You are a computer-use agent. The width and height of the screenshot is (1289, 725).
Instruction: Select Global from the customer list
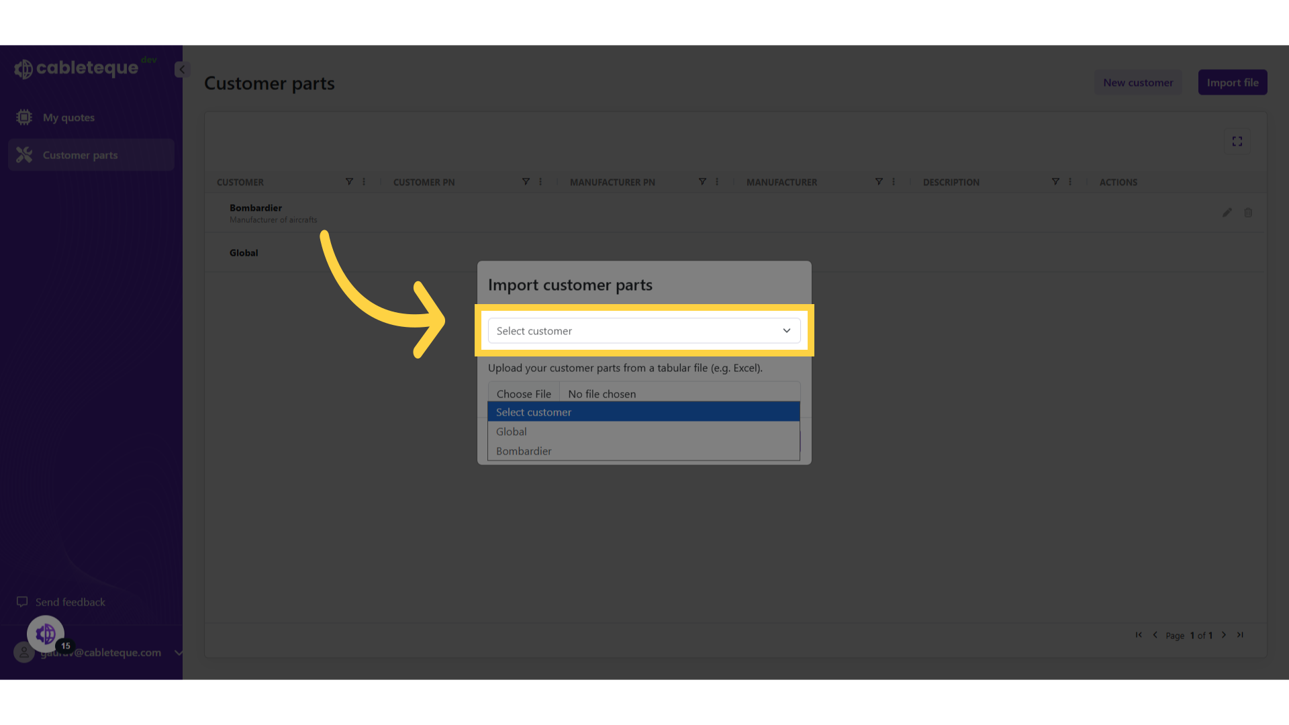pos(511,431)
